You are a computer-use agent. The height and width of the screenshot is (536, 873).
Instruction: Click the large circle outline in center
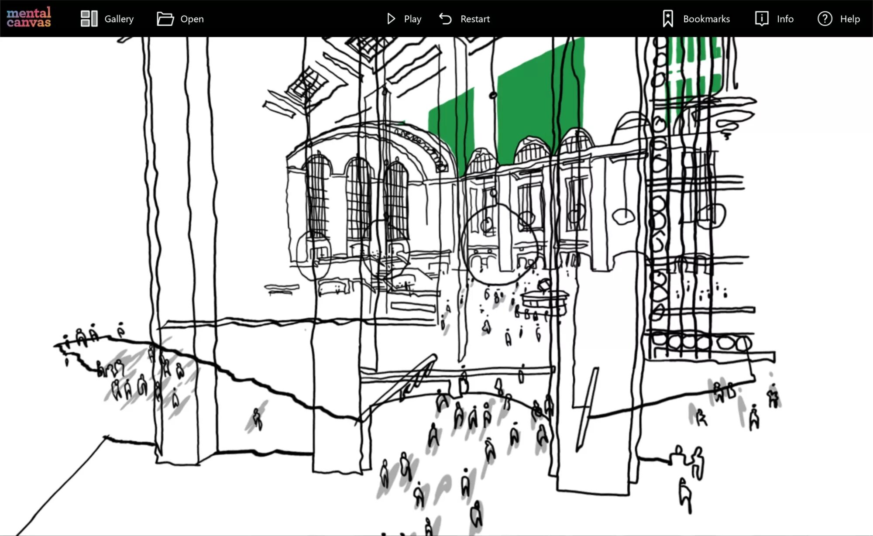tap(500, 244)
